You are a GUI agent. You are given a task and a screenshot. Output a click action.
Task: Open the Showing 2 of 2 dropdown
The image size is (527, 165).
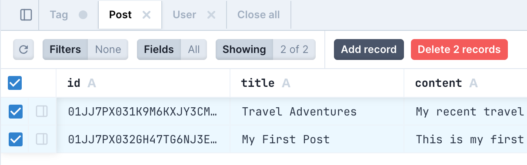[x=266, y=49]
